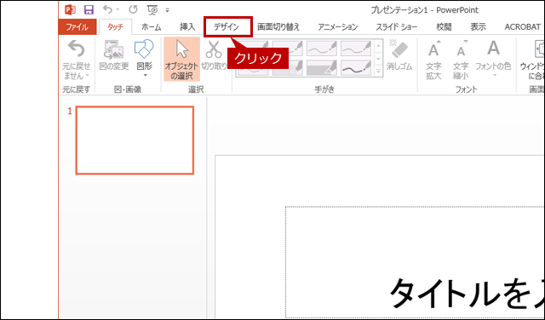Open the アニメーション tab

point(337,26)
